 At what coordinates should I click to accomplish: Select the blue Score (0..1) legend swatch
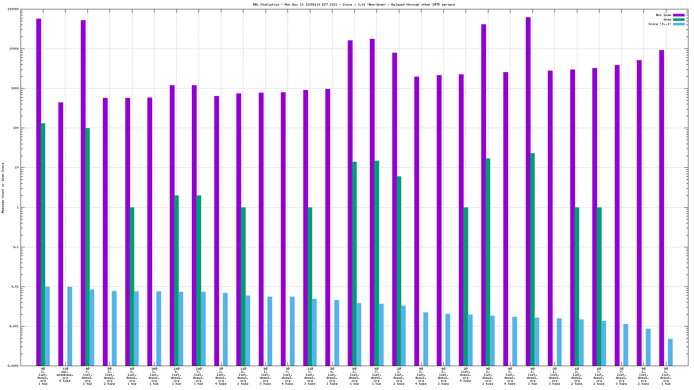click(679, 24)
